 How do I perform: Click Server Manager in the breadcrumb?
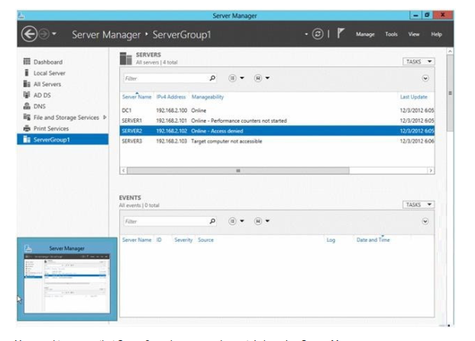click(x=106, y=34)
